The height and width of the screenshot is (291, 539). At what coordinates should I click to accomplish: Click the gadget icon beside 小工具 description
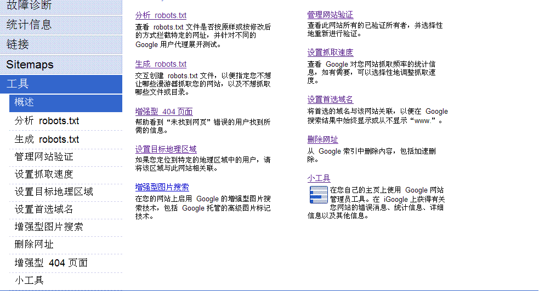click(x=319, y=195)
